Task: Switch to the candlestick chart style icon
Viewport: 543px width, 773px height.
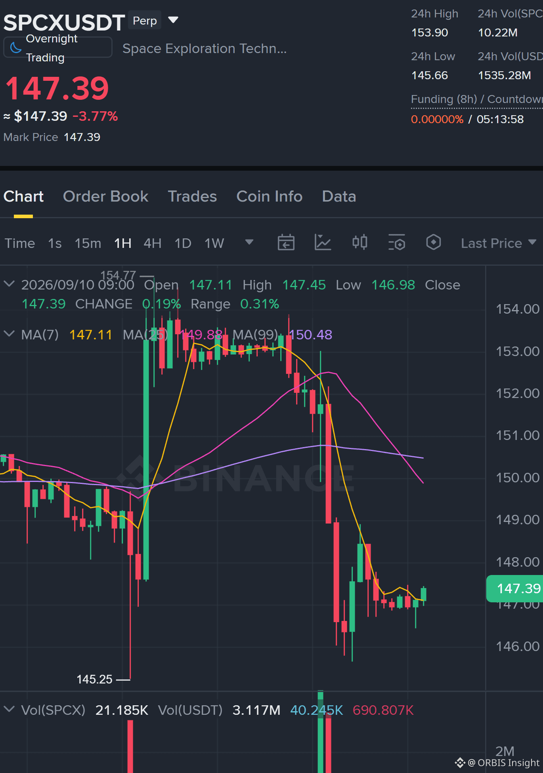Action: 359,242
